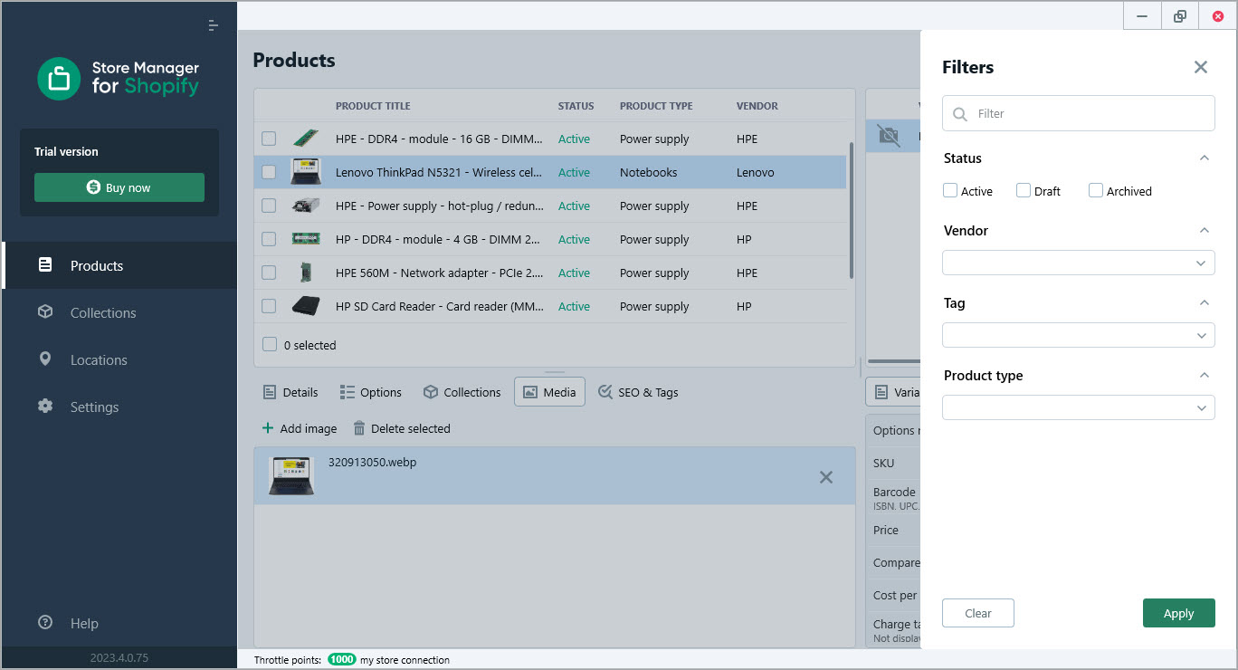Image resolution: width=1238 pixels, height=670 pixels.
Task: Click the 320913050.webp image thumbnail
Action: click(291, 475)
